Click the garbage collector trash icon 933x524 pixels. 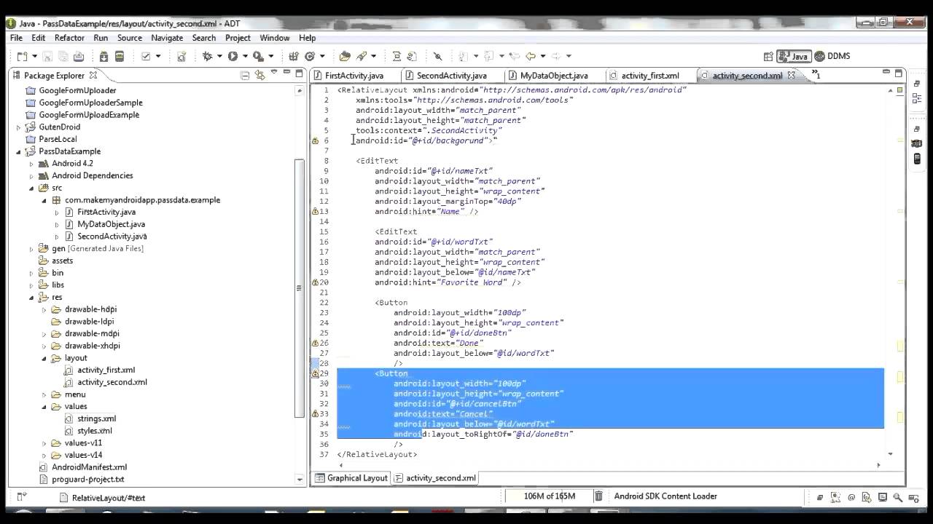coord(598,496)
